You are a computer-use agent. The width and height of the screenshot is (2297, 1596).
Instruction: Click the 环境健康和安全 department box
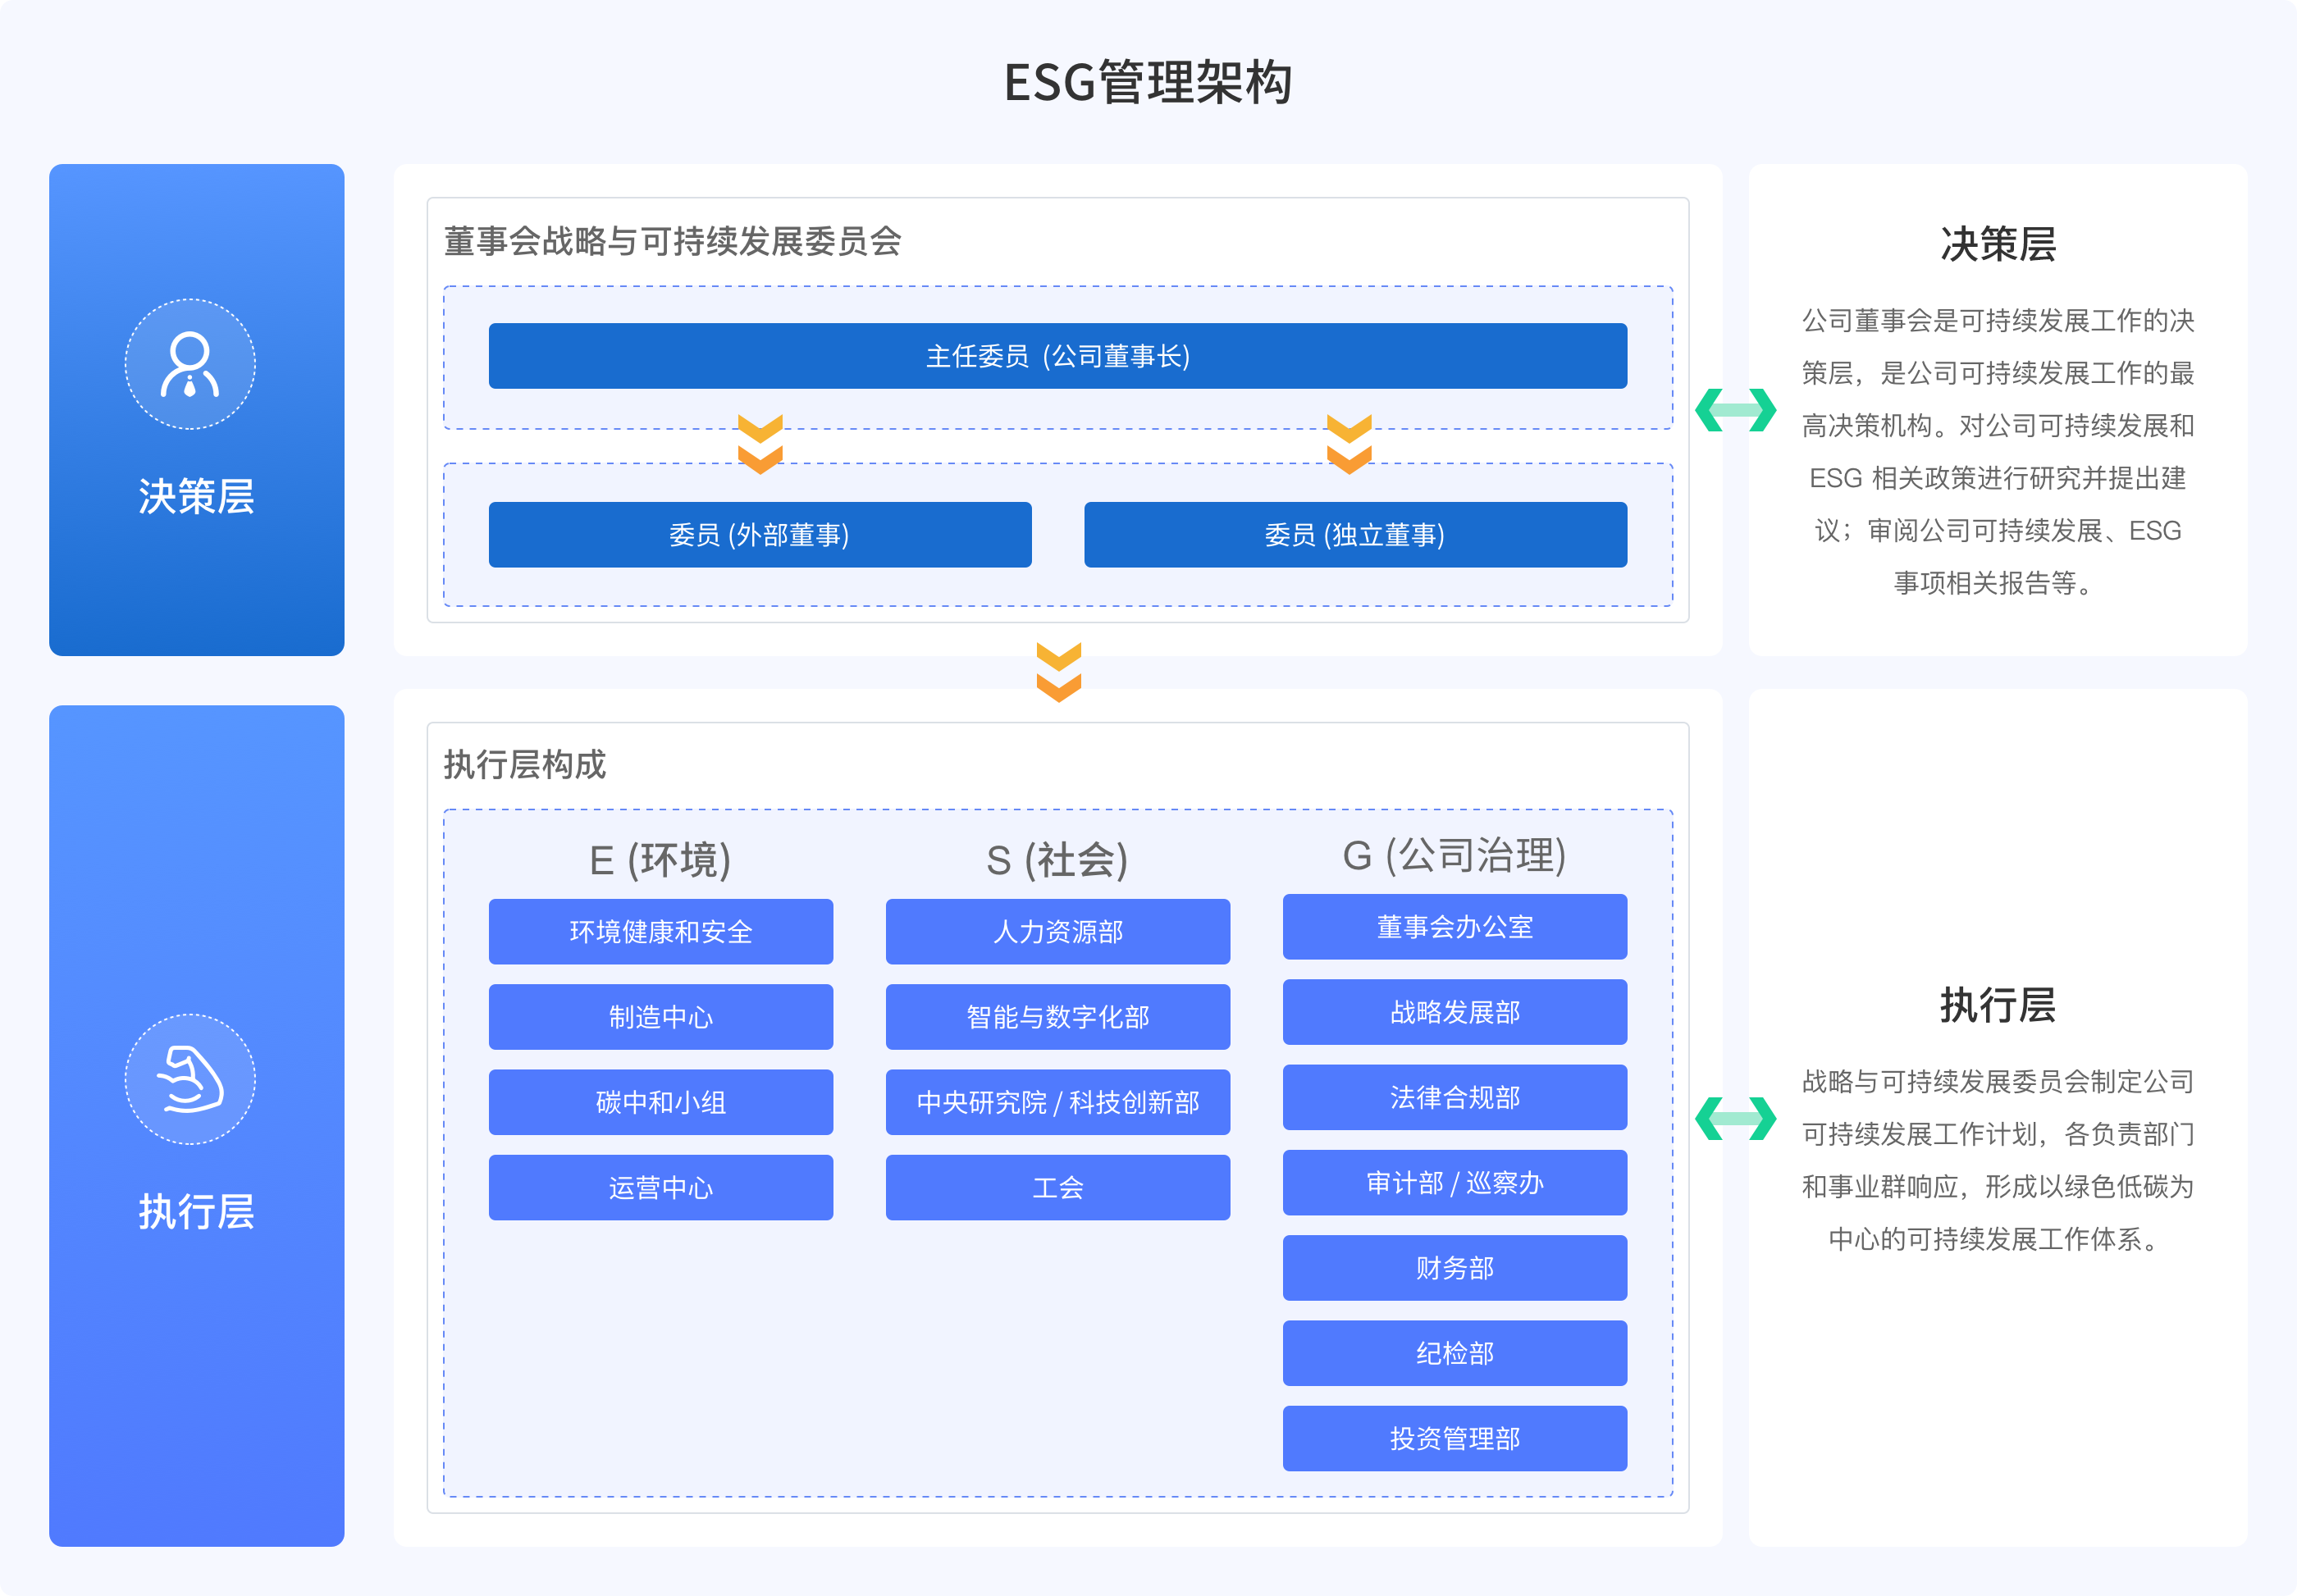click(x=661, y=932)
